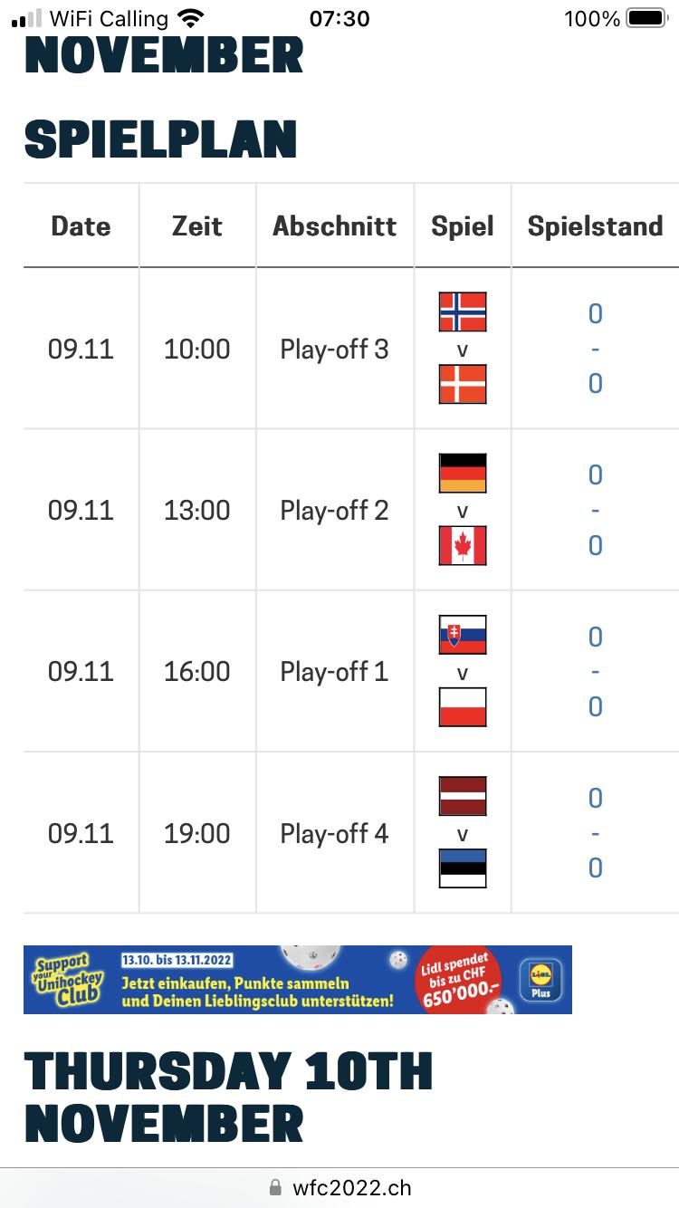Viewport: 679px width, 1208px height.
Task: Tap the Abschnitt column header
Action: click(335, 225)
